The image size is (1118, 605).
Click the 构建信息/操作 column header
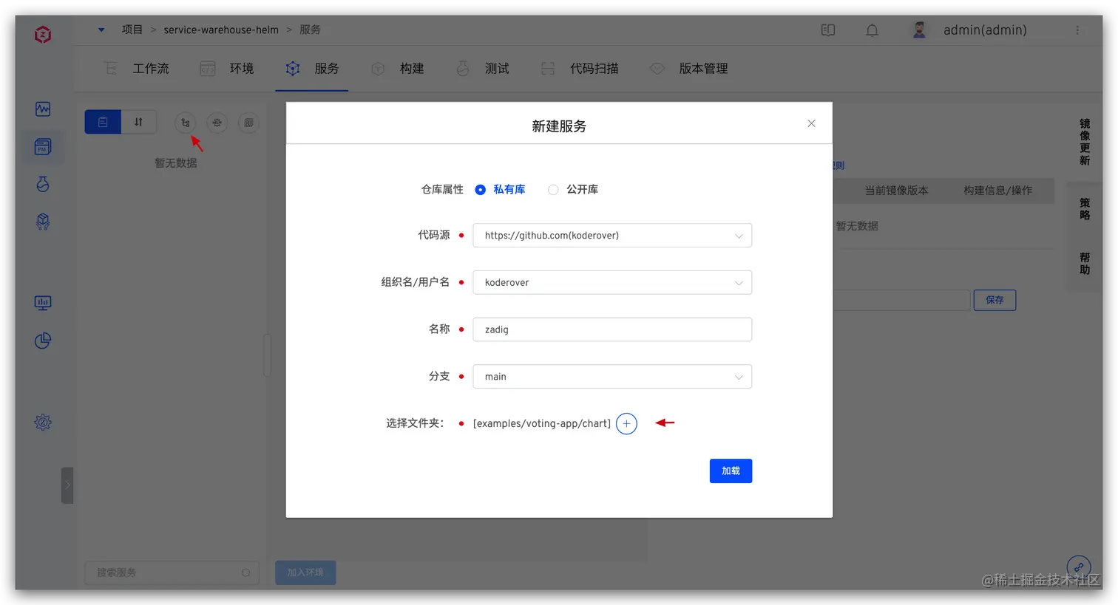(x=997, y=191)
